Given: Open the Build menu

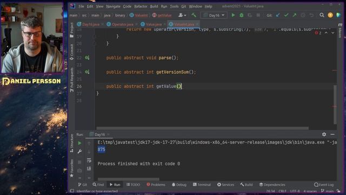Looking at the screenshot, I should (x=154, y=6).
